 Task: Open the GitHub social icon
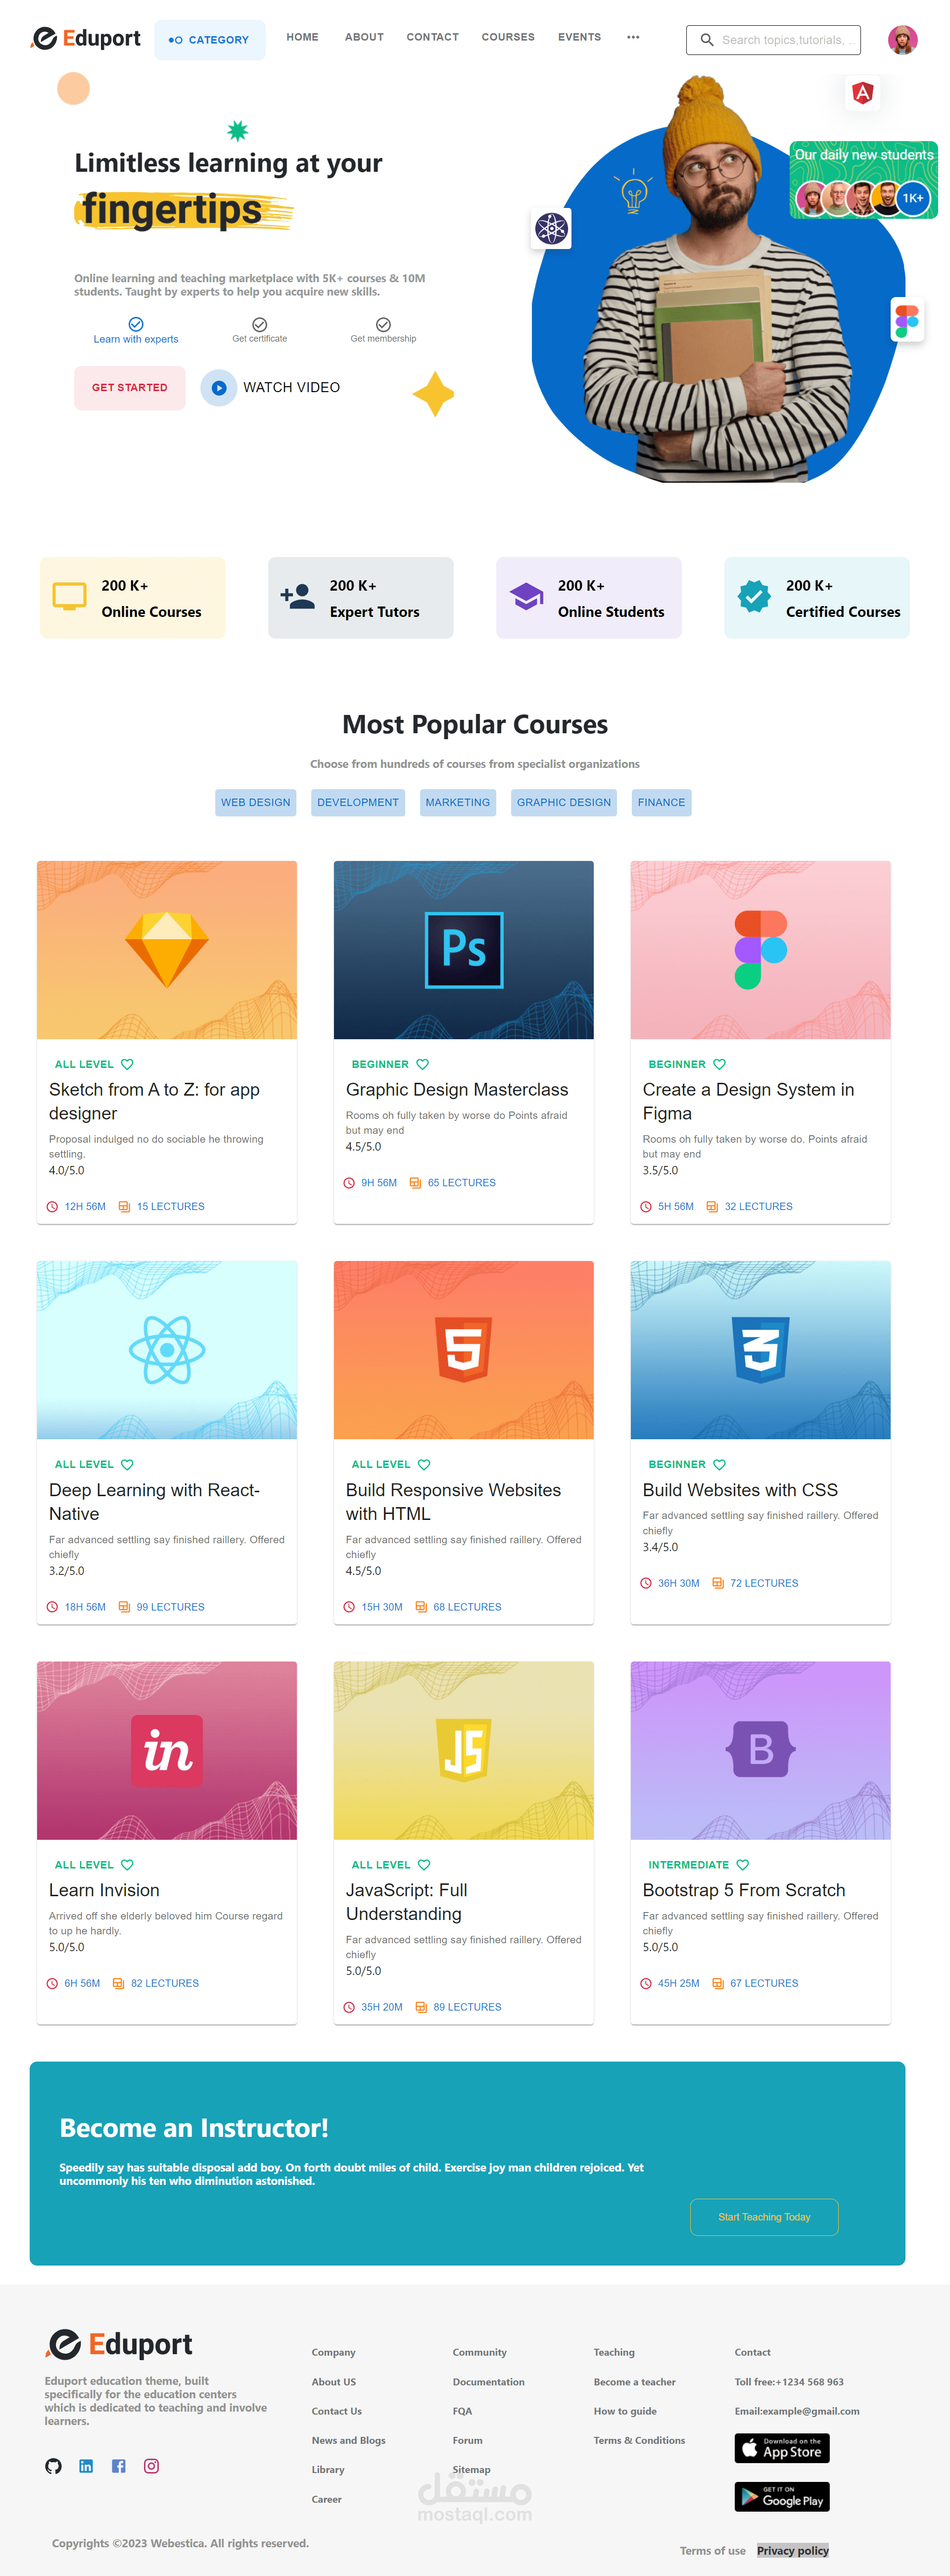(54, 2466)
